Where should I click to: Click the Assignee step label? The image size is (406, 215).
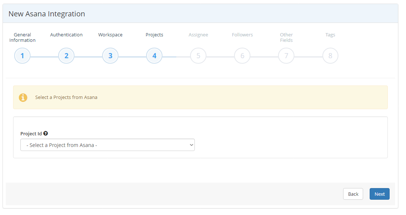(198, 35)
